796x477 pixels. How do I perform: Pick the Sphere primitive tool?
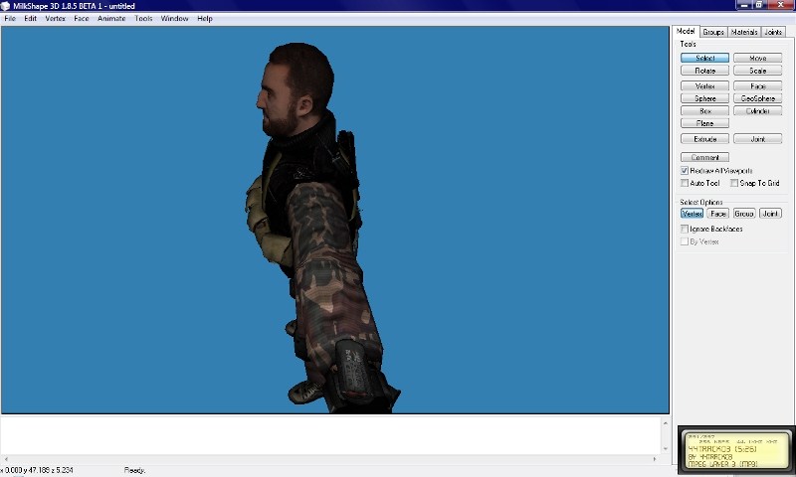click(x=704, y=98)
